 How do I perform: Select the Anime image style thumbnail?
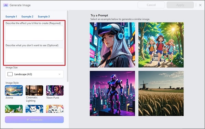[x=14, y=90]
